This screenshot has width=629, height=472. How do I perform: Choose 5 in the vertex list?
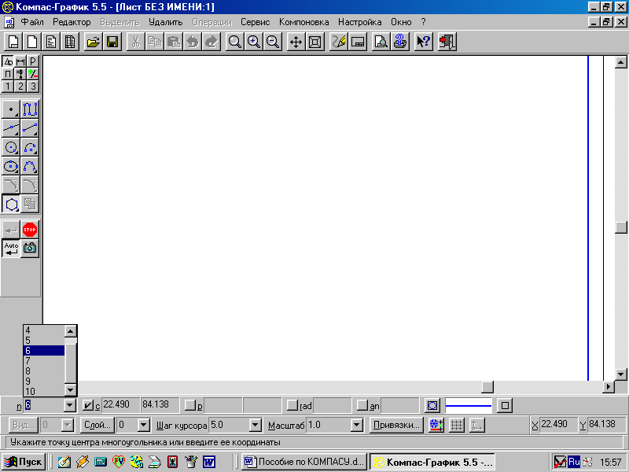pos(44,341)
